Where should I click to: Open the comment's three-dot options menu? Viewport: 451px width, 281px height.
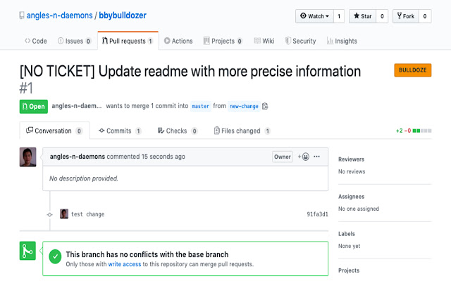click(x=316, y=157)
